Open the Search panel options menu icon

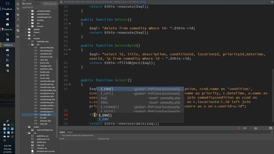click(272, 132)
